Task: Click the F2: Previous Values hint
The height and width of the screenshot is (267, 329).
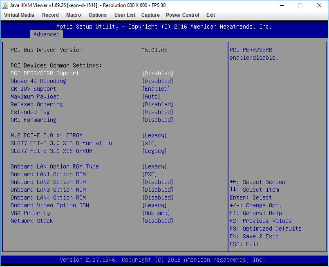Action: (x=261, y=221)
